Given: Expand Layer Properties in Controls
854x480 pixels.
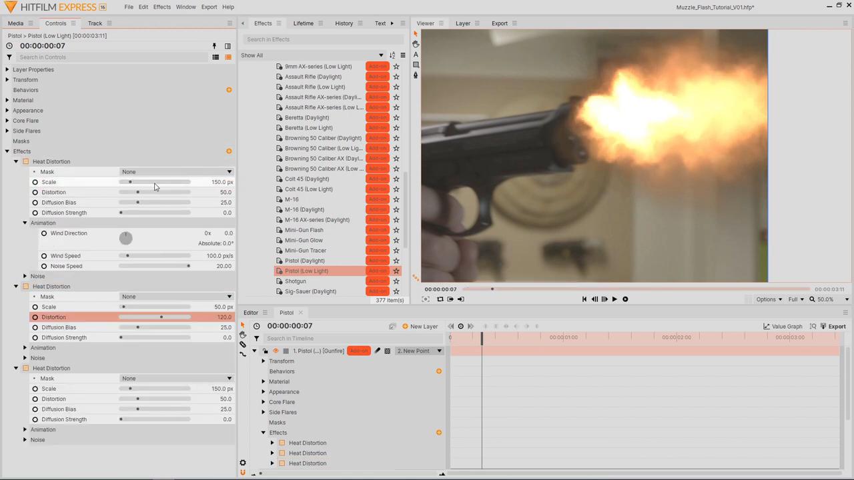Looking at the screenshot, I should (7, 69).
